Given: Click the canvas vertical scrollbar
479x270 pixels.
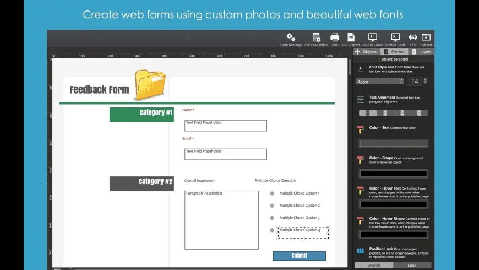Looking at the screenshot, I should pos(350,67).
